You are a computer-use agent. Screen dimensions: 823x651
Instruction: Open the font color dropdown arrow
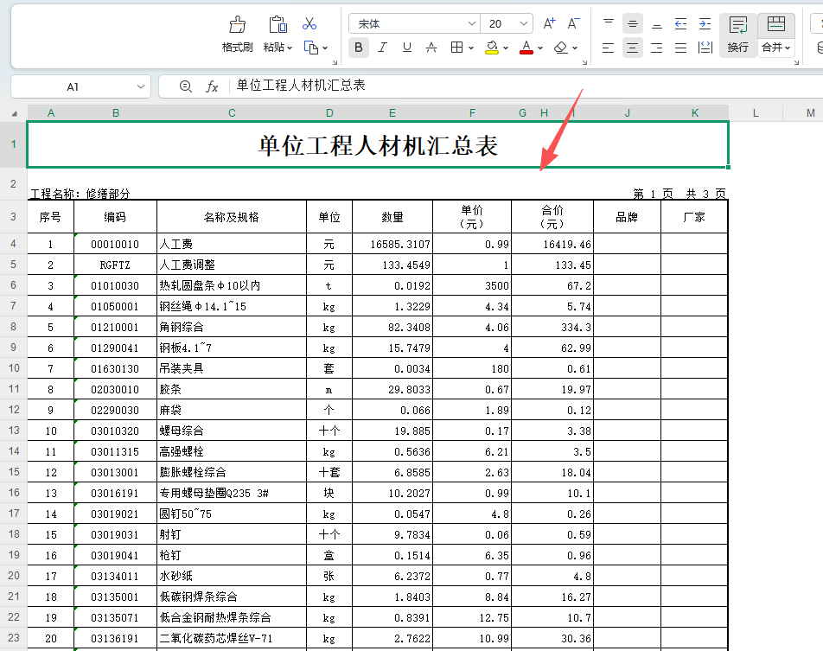[540, 48]
